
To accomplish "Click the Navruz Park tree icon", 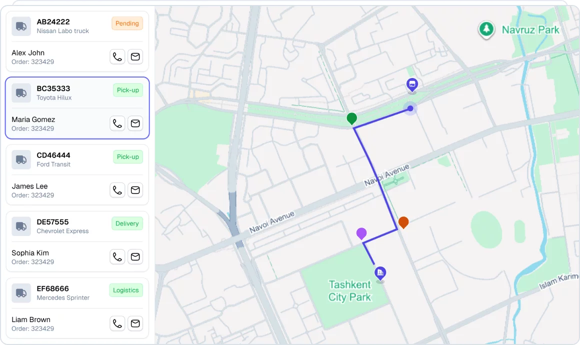I will 485,29.
